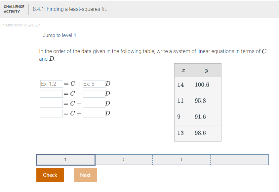Screen dimensions: 279x192
Task: Focus the second equation's D coefficient input
Action: pos(94,94)
